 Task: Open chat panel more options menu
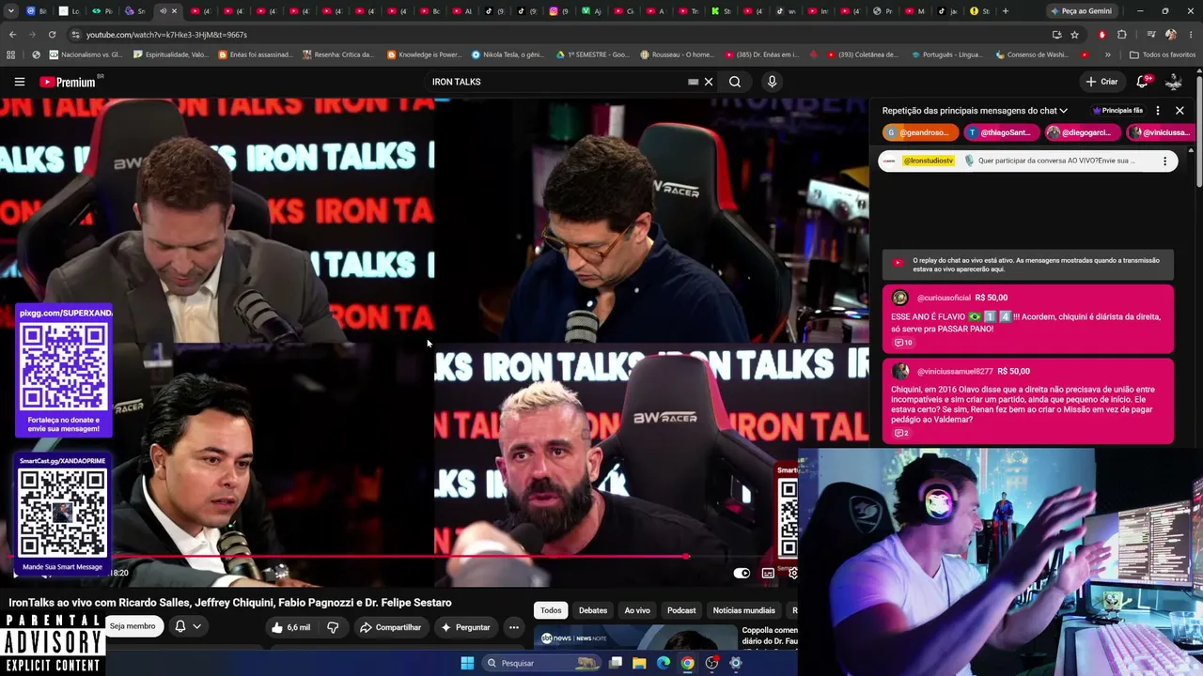[x=1158, y=111]
